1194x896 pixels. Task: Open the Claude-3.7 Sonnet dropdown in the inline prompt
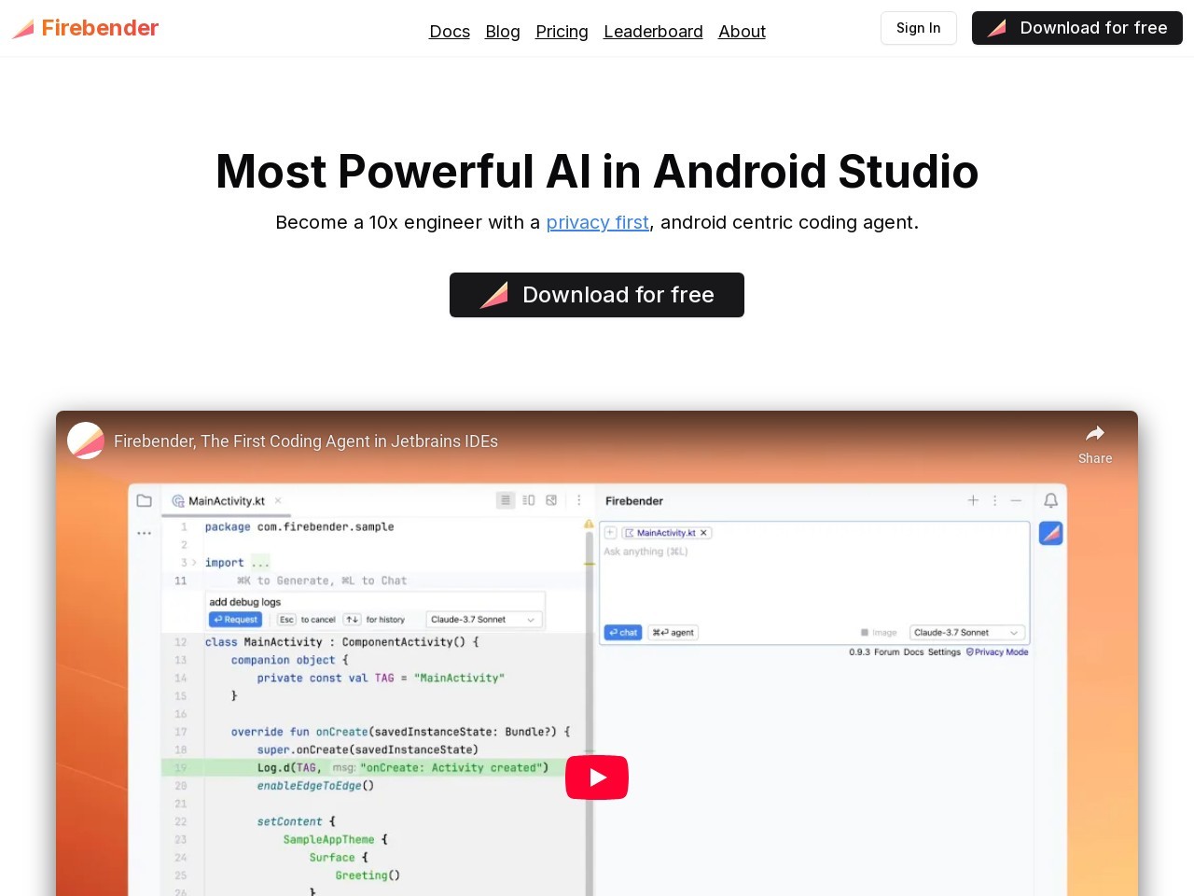pos(483,620)
